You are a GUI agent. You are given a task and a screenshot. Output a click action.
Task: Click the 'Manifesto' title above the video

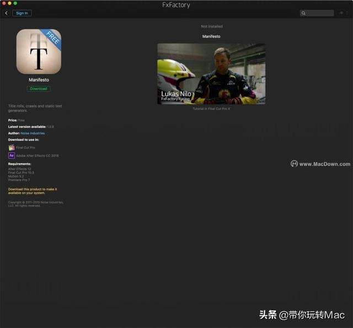click(x=211, y=36)
